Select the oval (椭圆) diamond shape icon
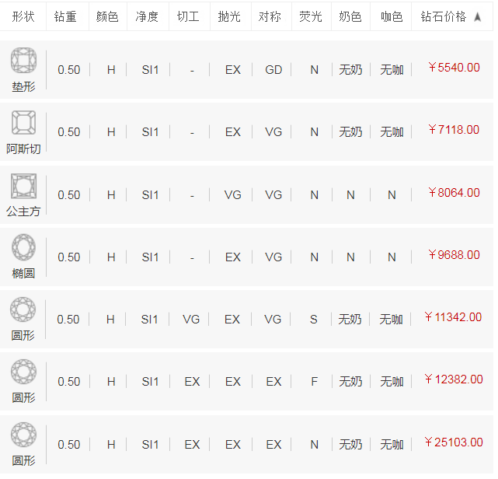498x479 pixels. tap(23, 248)
